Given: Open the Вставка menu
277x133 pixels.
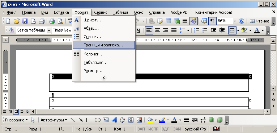Looking at the screenshot, I should pyautogui.click(x=61, y=12).
